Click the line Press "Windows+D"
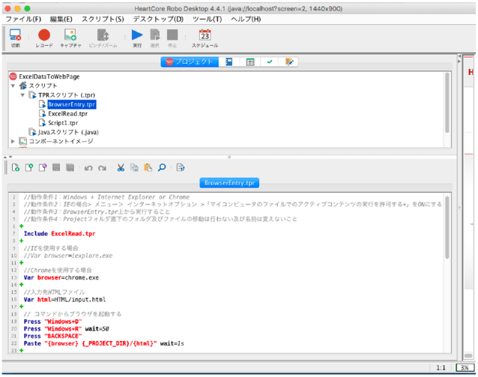This screenshot has width=478, height=377. (52, 322)
